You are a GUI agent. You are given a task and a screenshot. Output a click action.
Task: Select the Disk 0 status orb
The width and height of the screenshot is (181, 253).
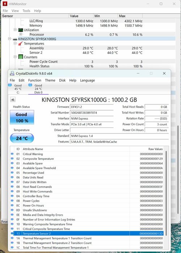tap(30, 85)
